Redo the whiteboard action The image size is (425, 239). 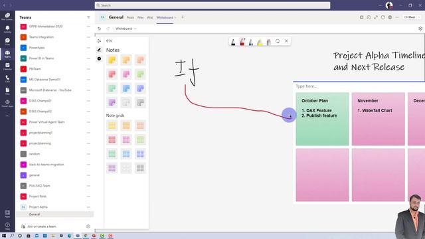(x=108, y=29)
